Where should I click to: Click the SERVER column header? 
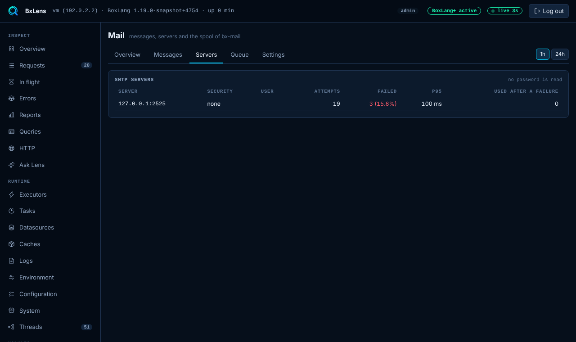(x=128, y=91)
